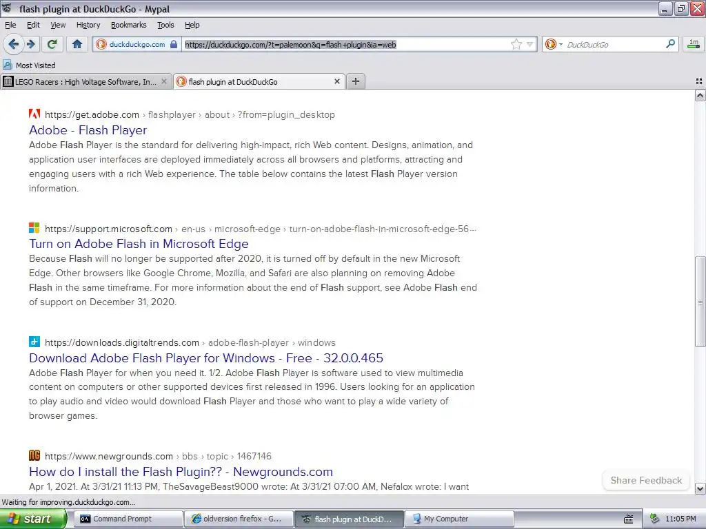Click the LEGO Racers tab favicon
Image resolution: width=706 pixels, height=529 pixels.
(x=8, y=81)
